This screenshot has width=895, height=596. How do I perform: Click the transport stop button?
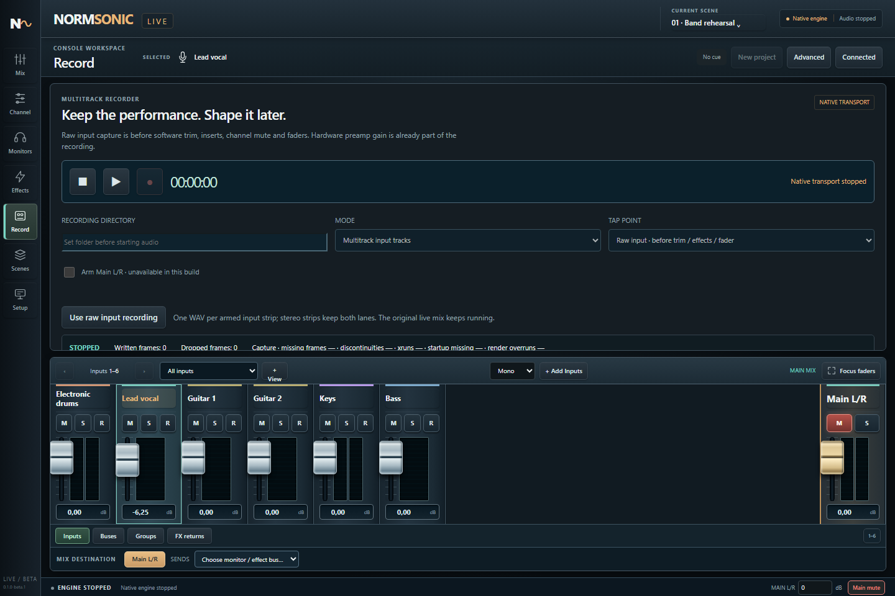coord(83,182)
